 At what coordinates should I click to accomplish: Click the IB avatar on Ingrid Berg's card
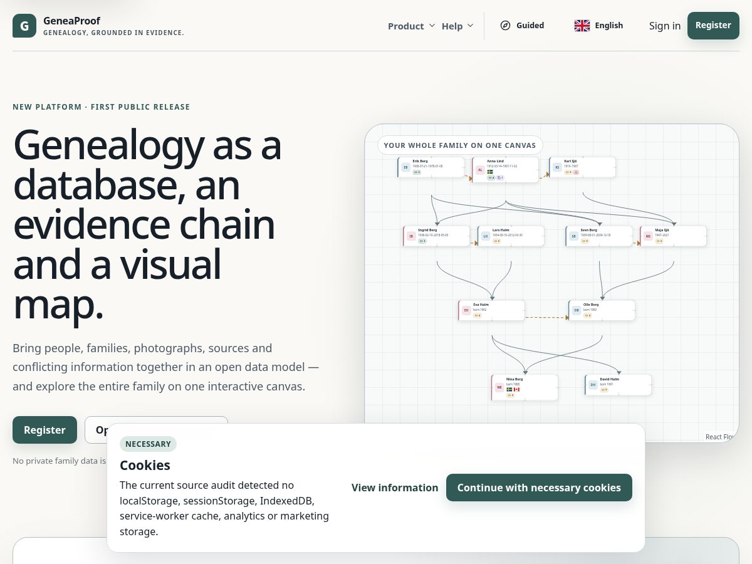pyautogui.click(x=411, y=236)
